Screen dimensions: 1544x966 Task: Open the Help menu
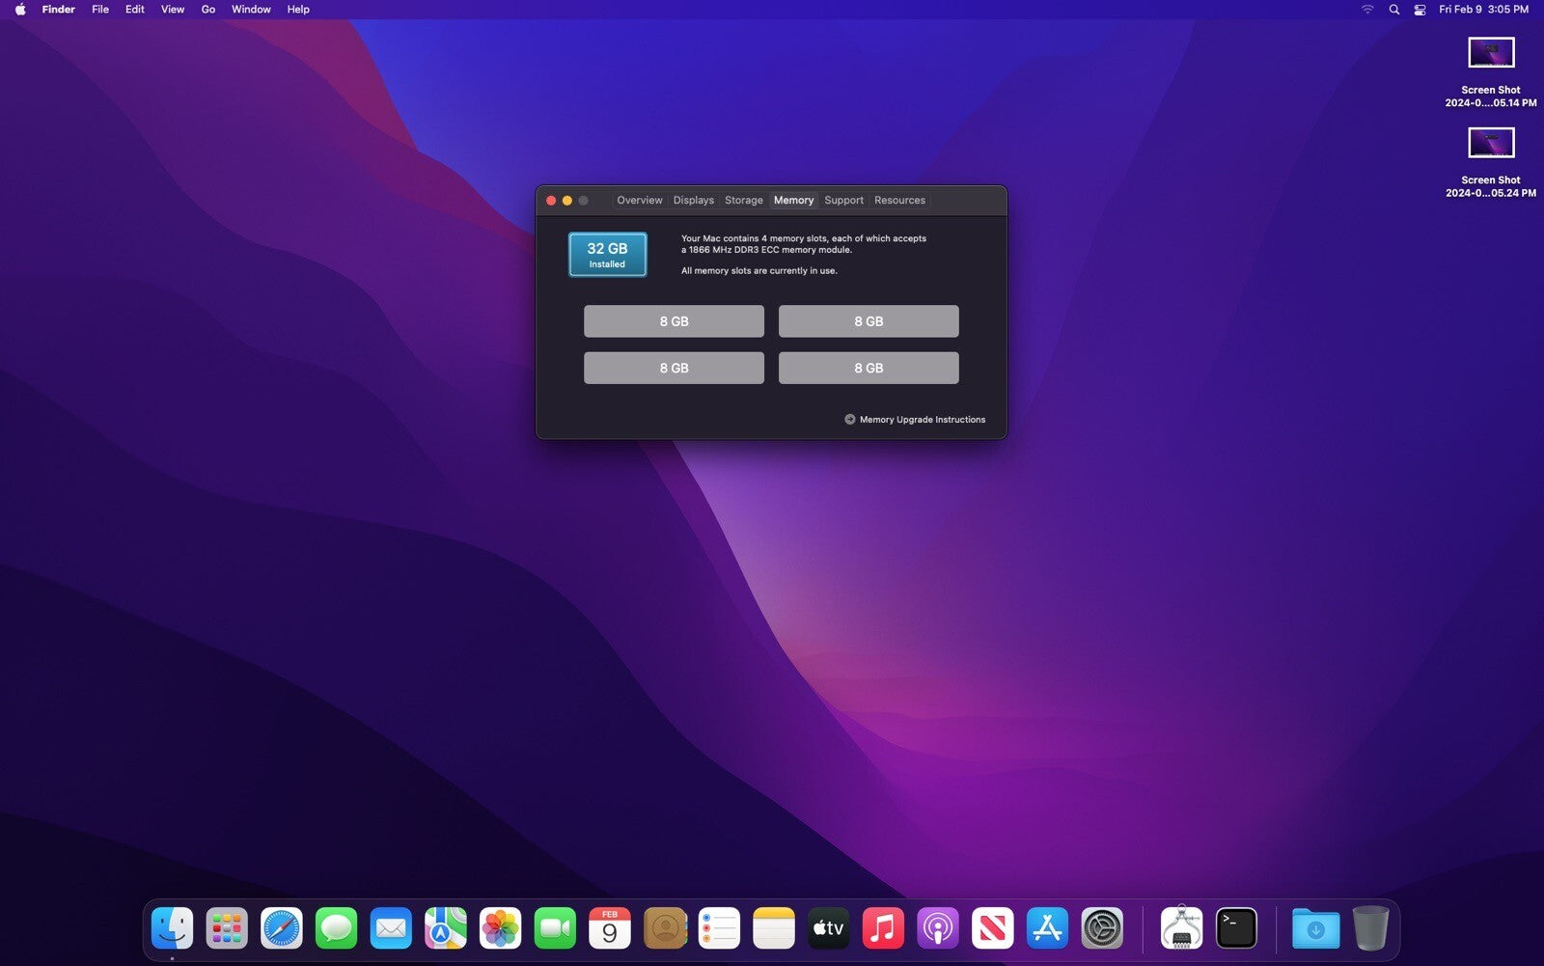tap(298, 10)
